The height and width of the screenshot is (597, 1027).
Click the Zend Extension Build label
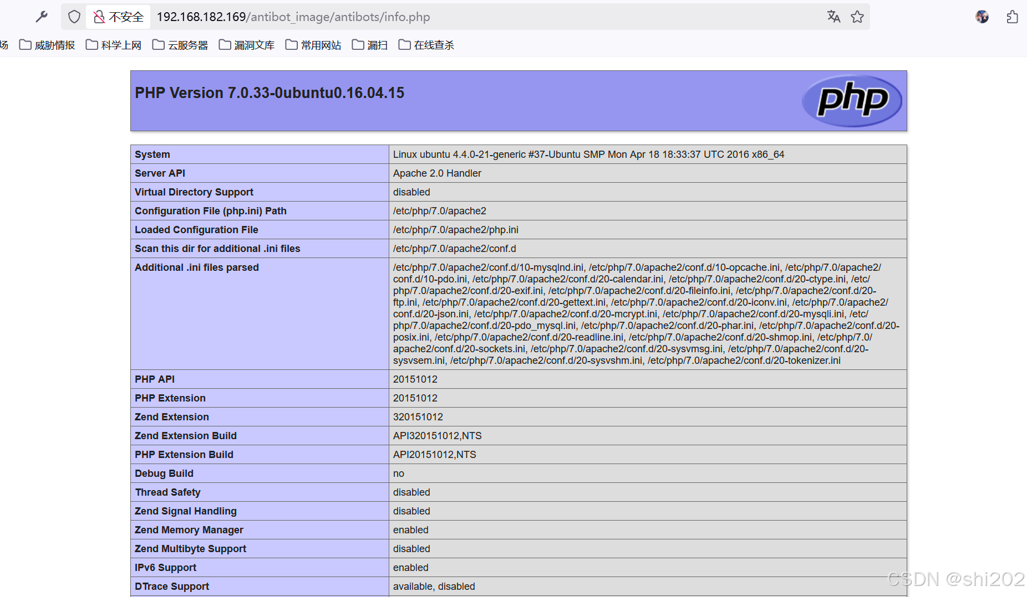[186, 436]
